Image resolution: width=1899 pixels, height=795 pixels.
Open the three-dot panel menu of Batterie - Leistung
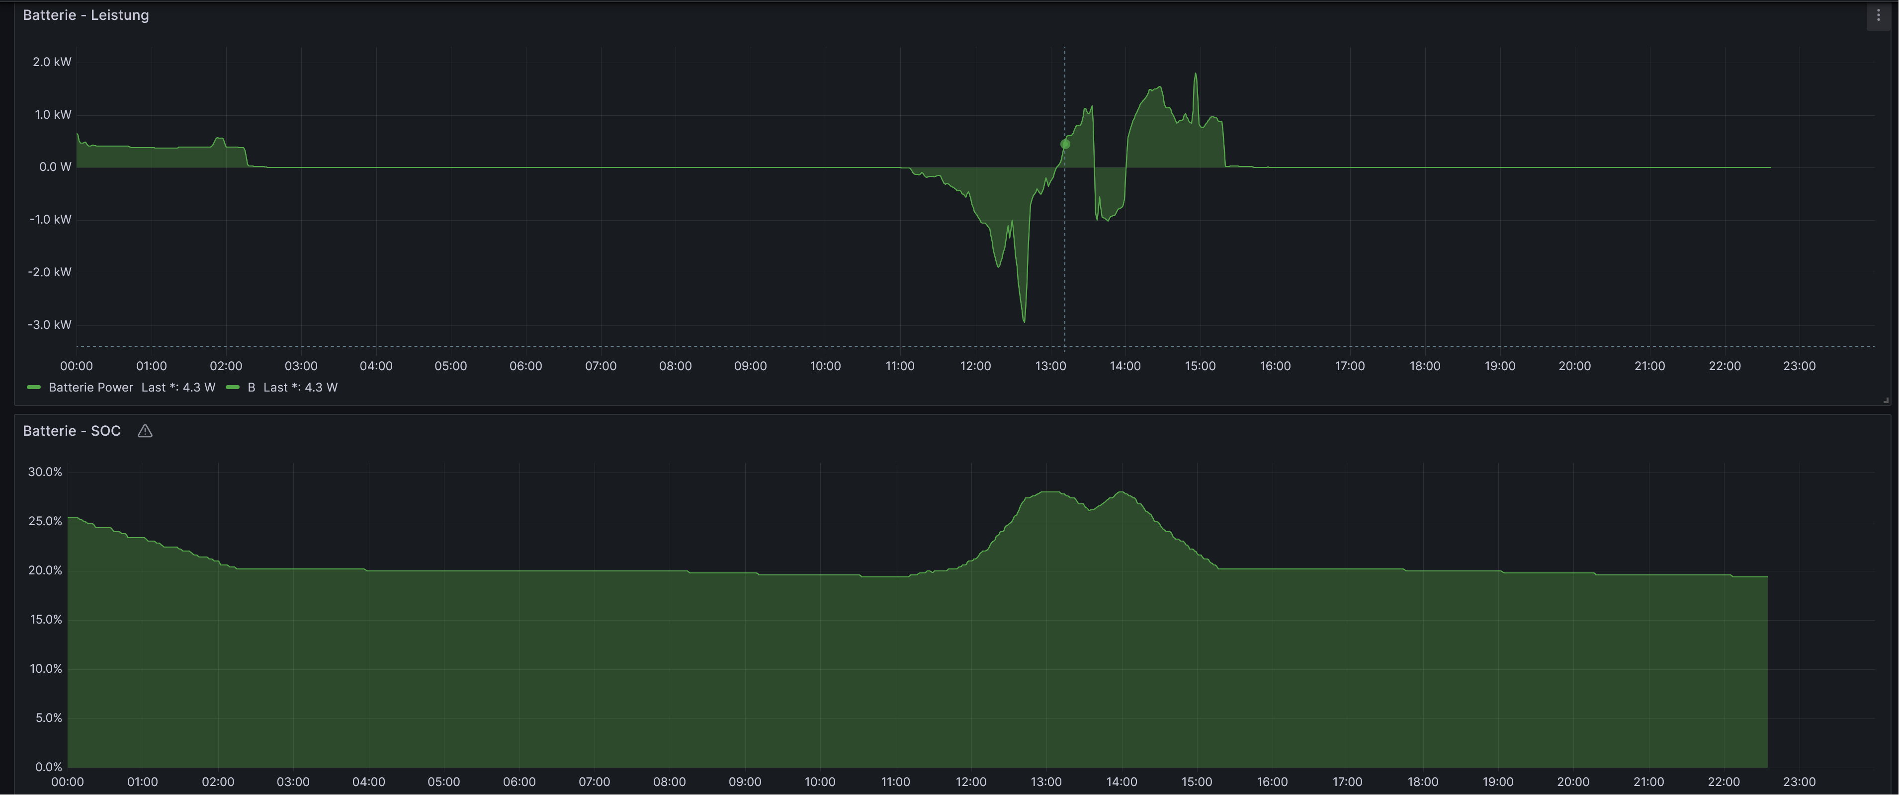pyautogui.click(x=1878, y=15)
